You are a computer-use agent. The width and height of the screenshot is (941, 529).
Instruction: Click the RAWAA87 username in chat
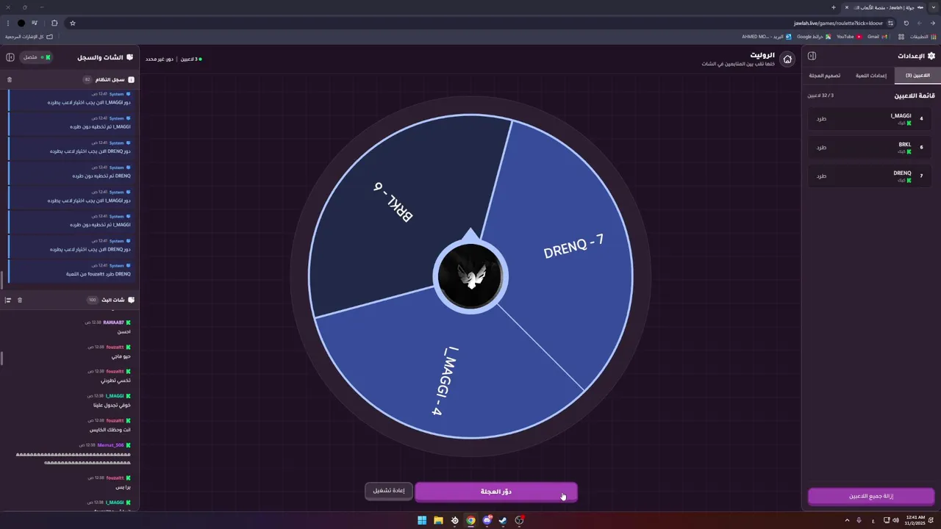pos(114,323)
